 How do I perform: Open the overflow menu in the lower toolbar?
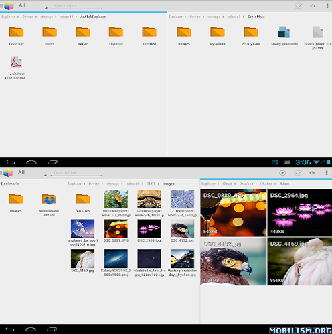pyautogui.click(x=327, y=173)
